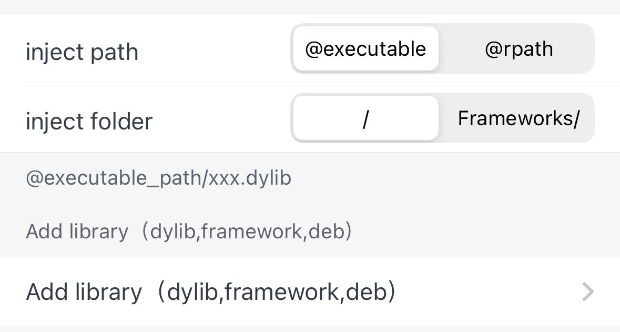Pick Frameworks/ in the folder segmented control
This screenshot has height=332, width=620.
click(518, 118)
